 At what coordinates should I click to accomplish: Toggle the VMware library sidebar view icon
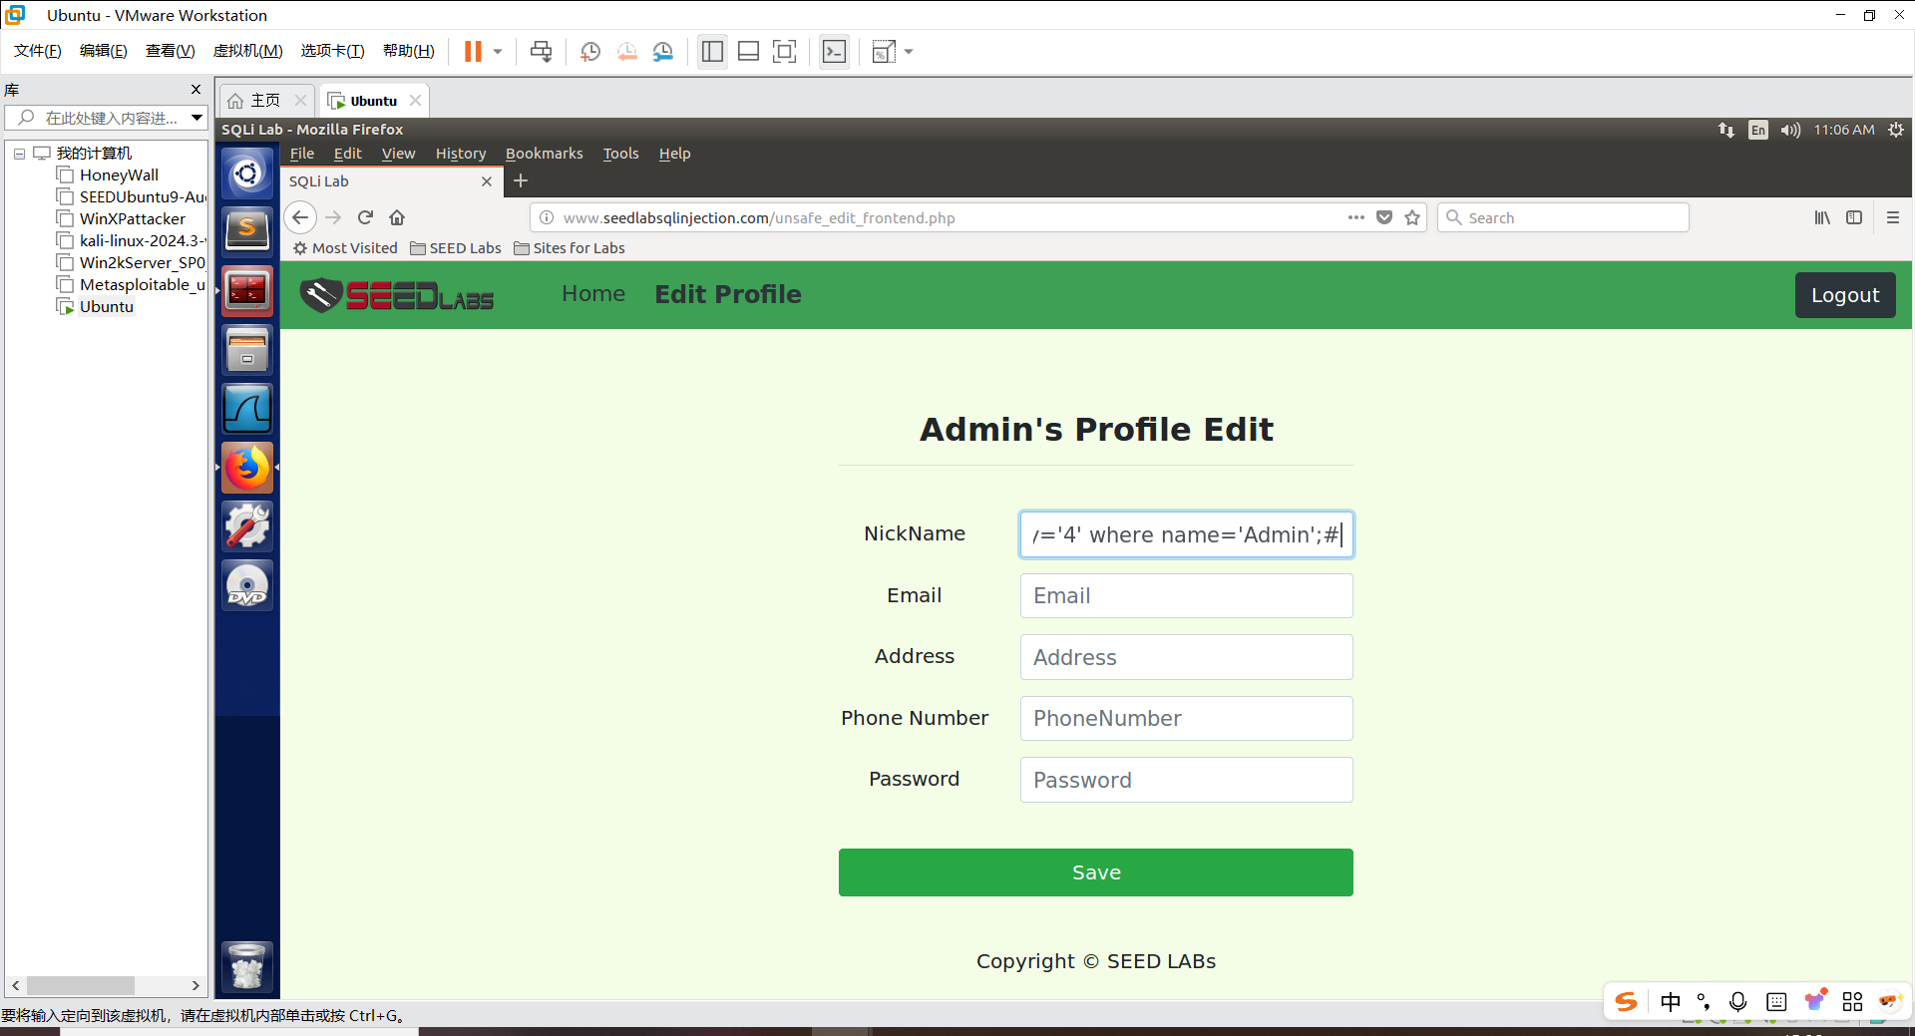coord(712,52)
